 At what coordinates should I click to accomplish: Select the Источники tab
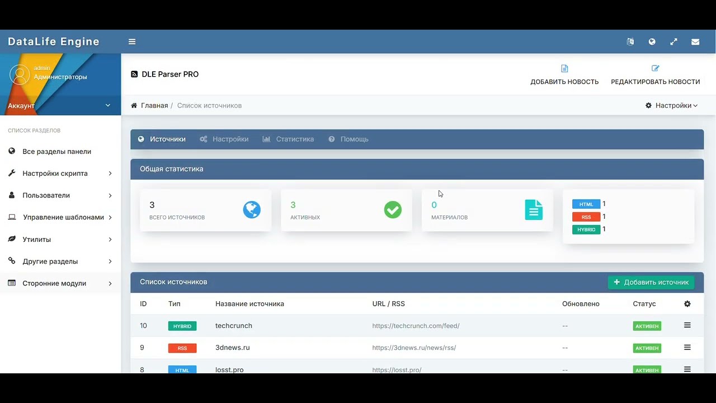(x=162, y=139)
